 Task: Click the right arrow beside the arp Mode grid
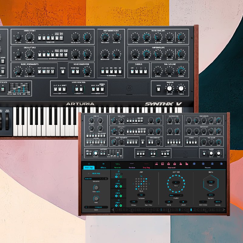pyautogui.click(x=149, y=184)
